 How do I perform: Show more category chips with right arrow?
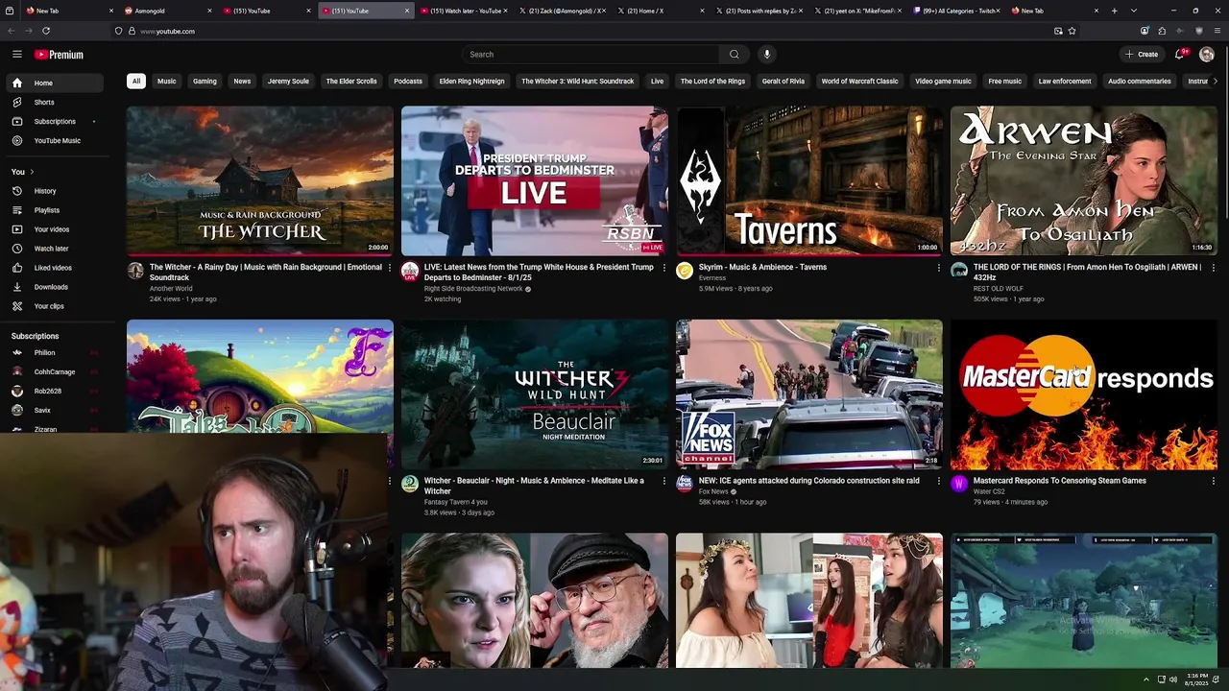click(x=1215, y=82)
